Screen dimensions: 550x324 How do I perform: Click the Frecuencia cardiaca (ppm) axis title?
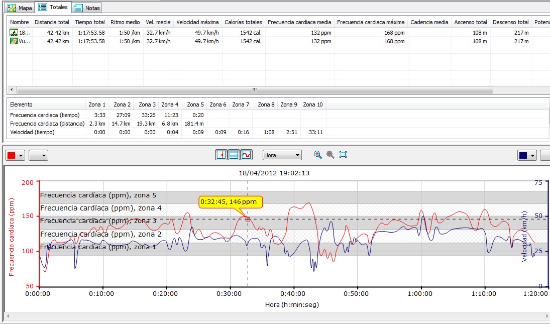click(x=11, y=238)
